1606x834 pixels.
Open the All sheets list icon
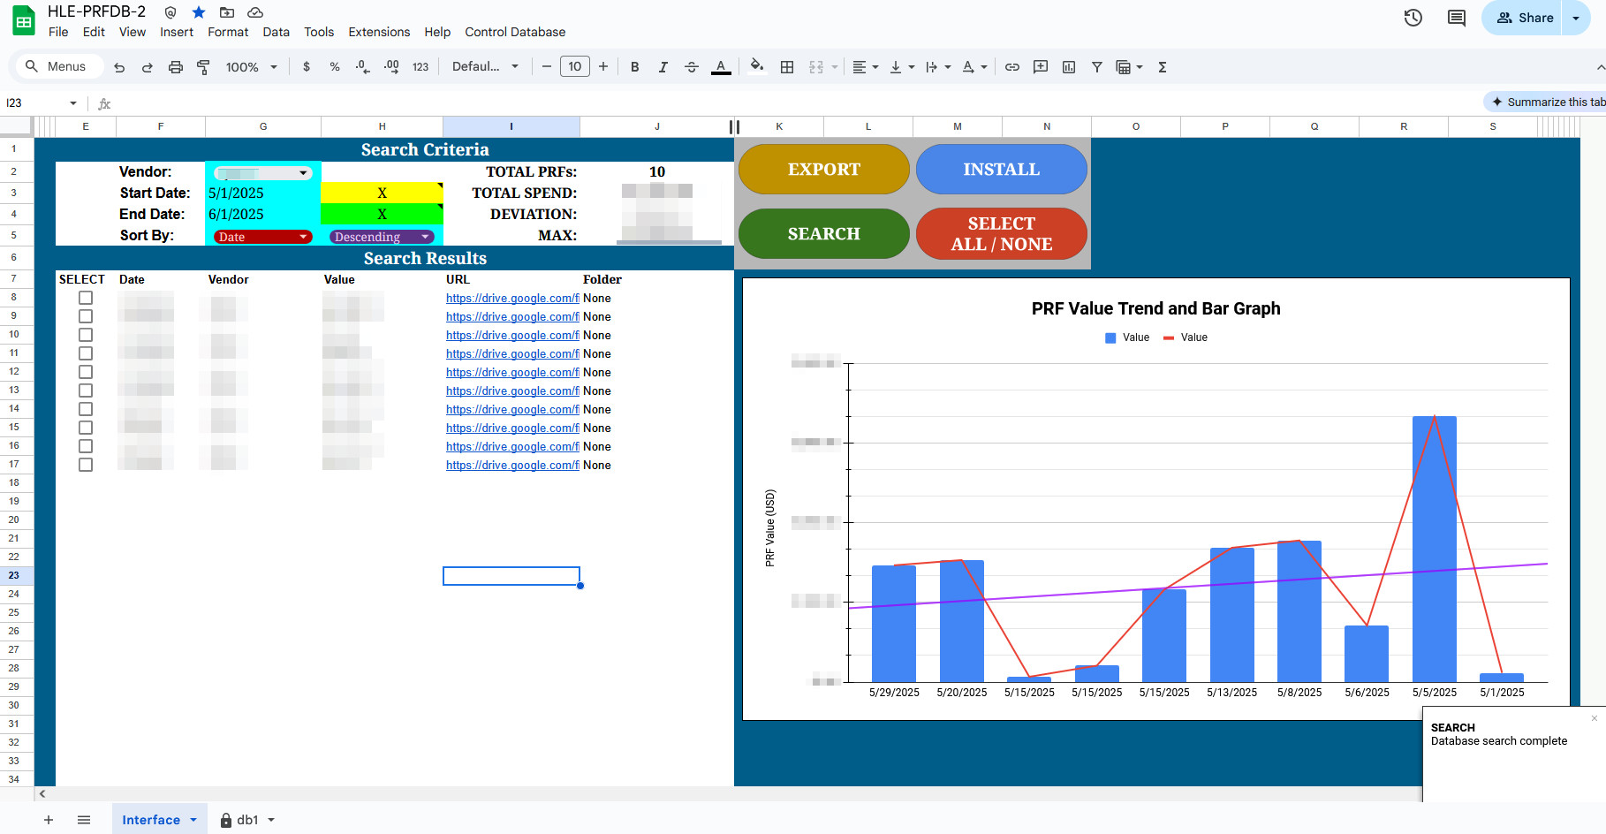[x=84, y=820]
